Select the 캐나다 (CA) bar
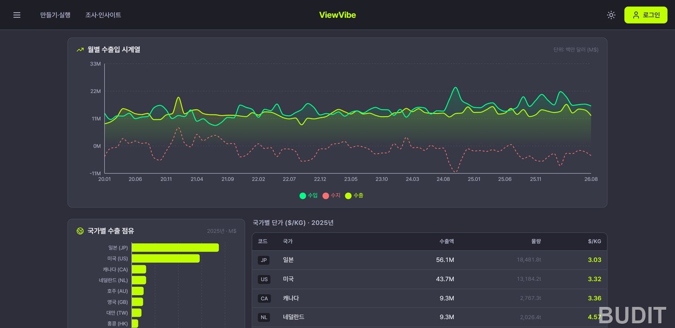 [139, 269]
